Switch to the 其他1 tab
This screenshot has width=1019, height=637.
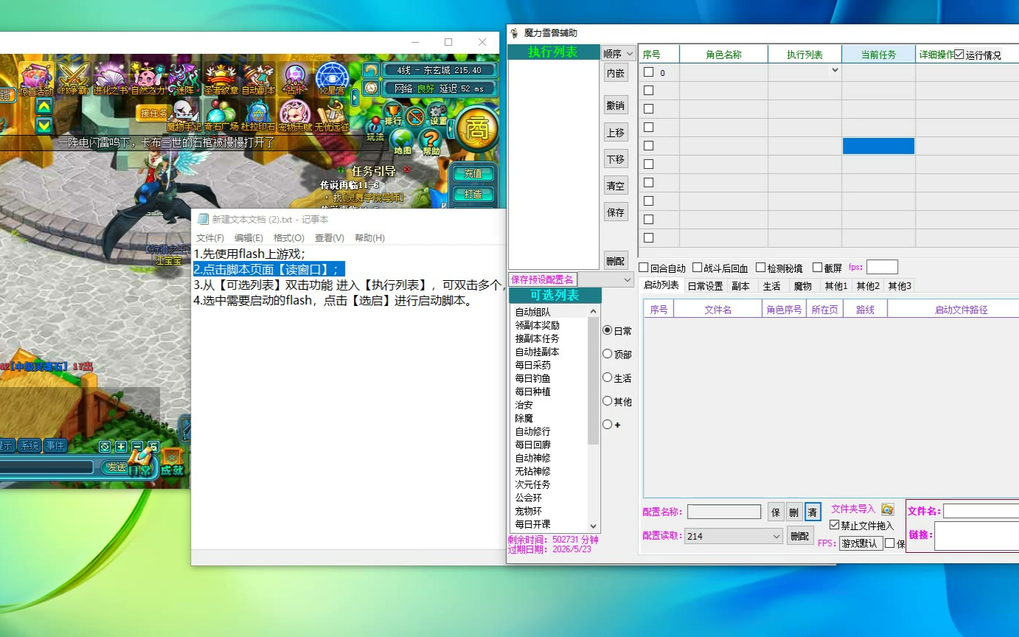pos(836,286)
